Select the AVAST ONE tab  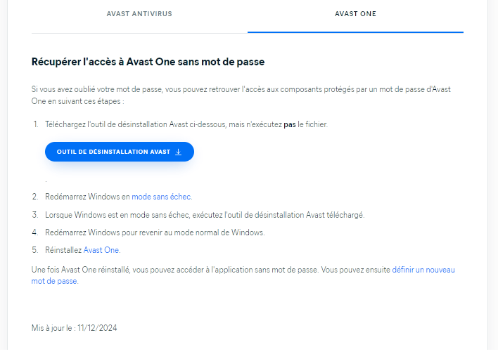click(x=355, y=14)
